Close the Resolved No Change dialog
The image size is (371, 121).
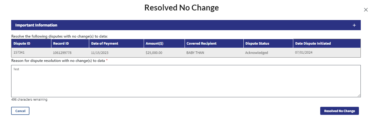365,10
